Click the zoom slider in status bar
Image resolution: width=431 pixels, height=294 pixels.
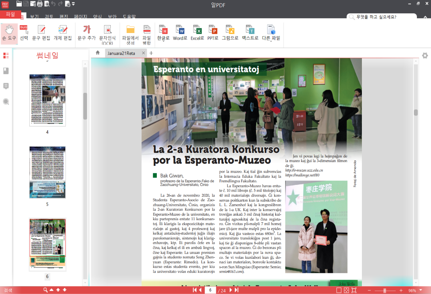coord(385,290)
